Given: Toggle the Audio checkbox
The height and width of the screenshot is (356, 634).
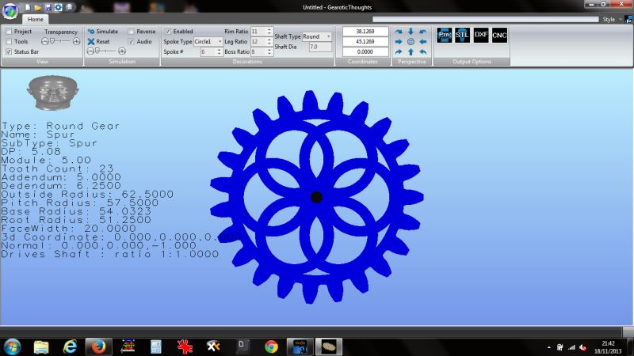Looking at the screenshot, I should click(x=131, y=42).
